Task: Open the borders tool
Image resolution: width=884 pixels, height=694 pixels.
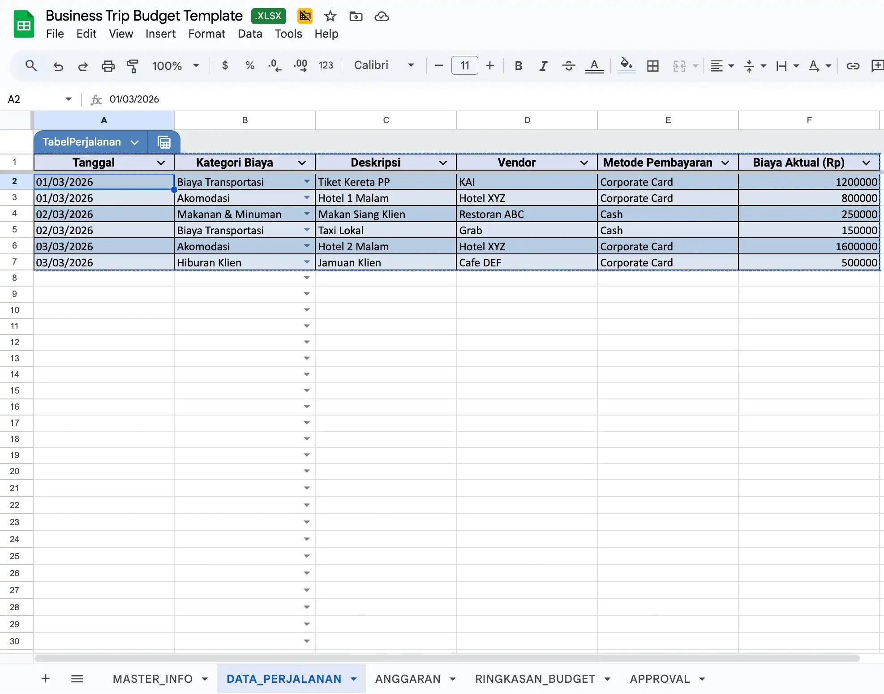Action: click(x=652, y=65)
